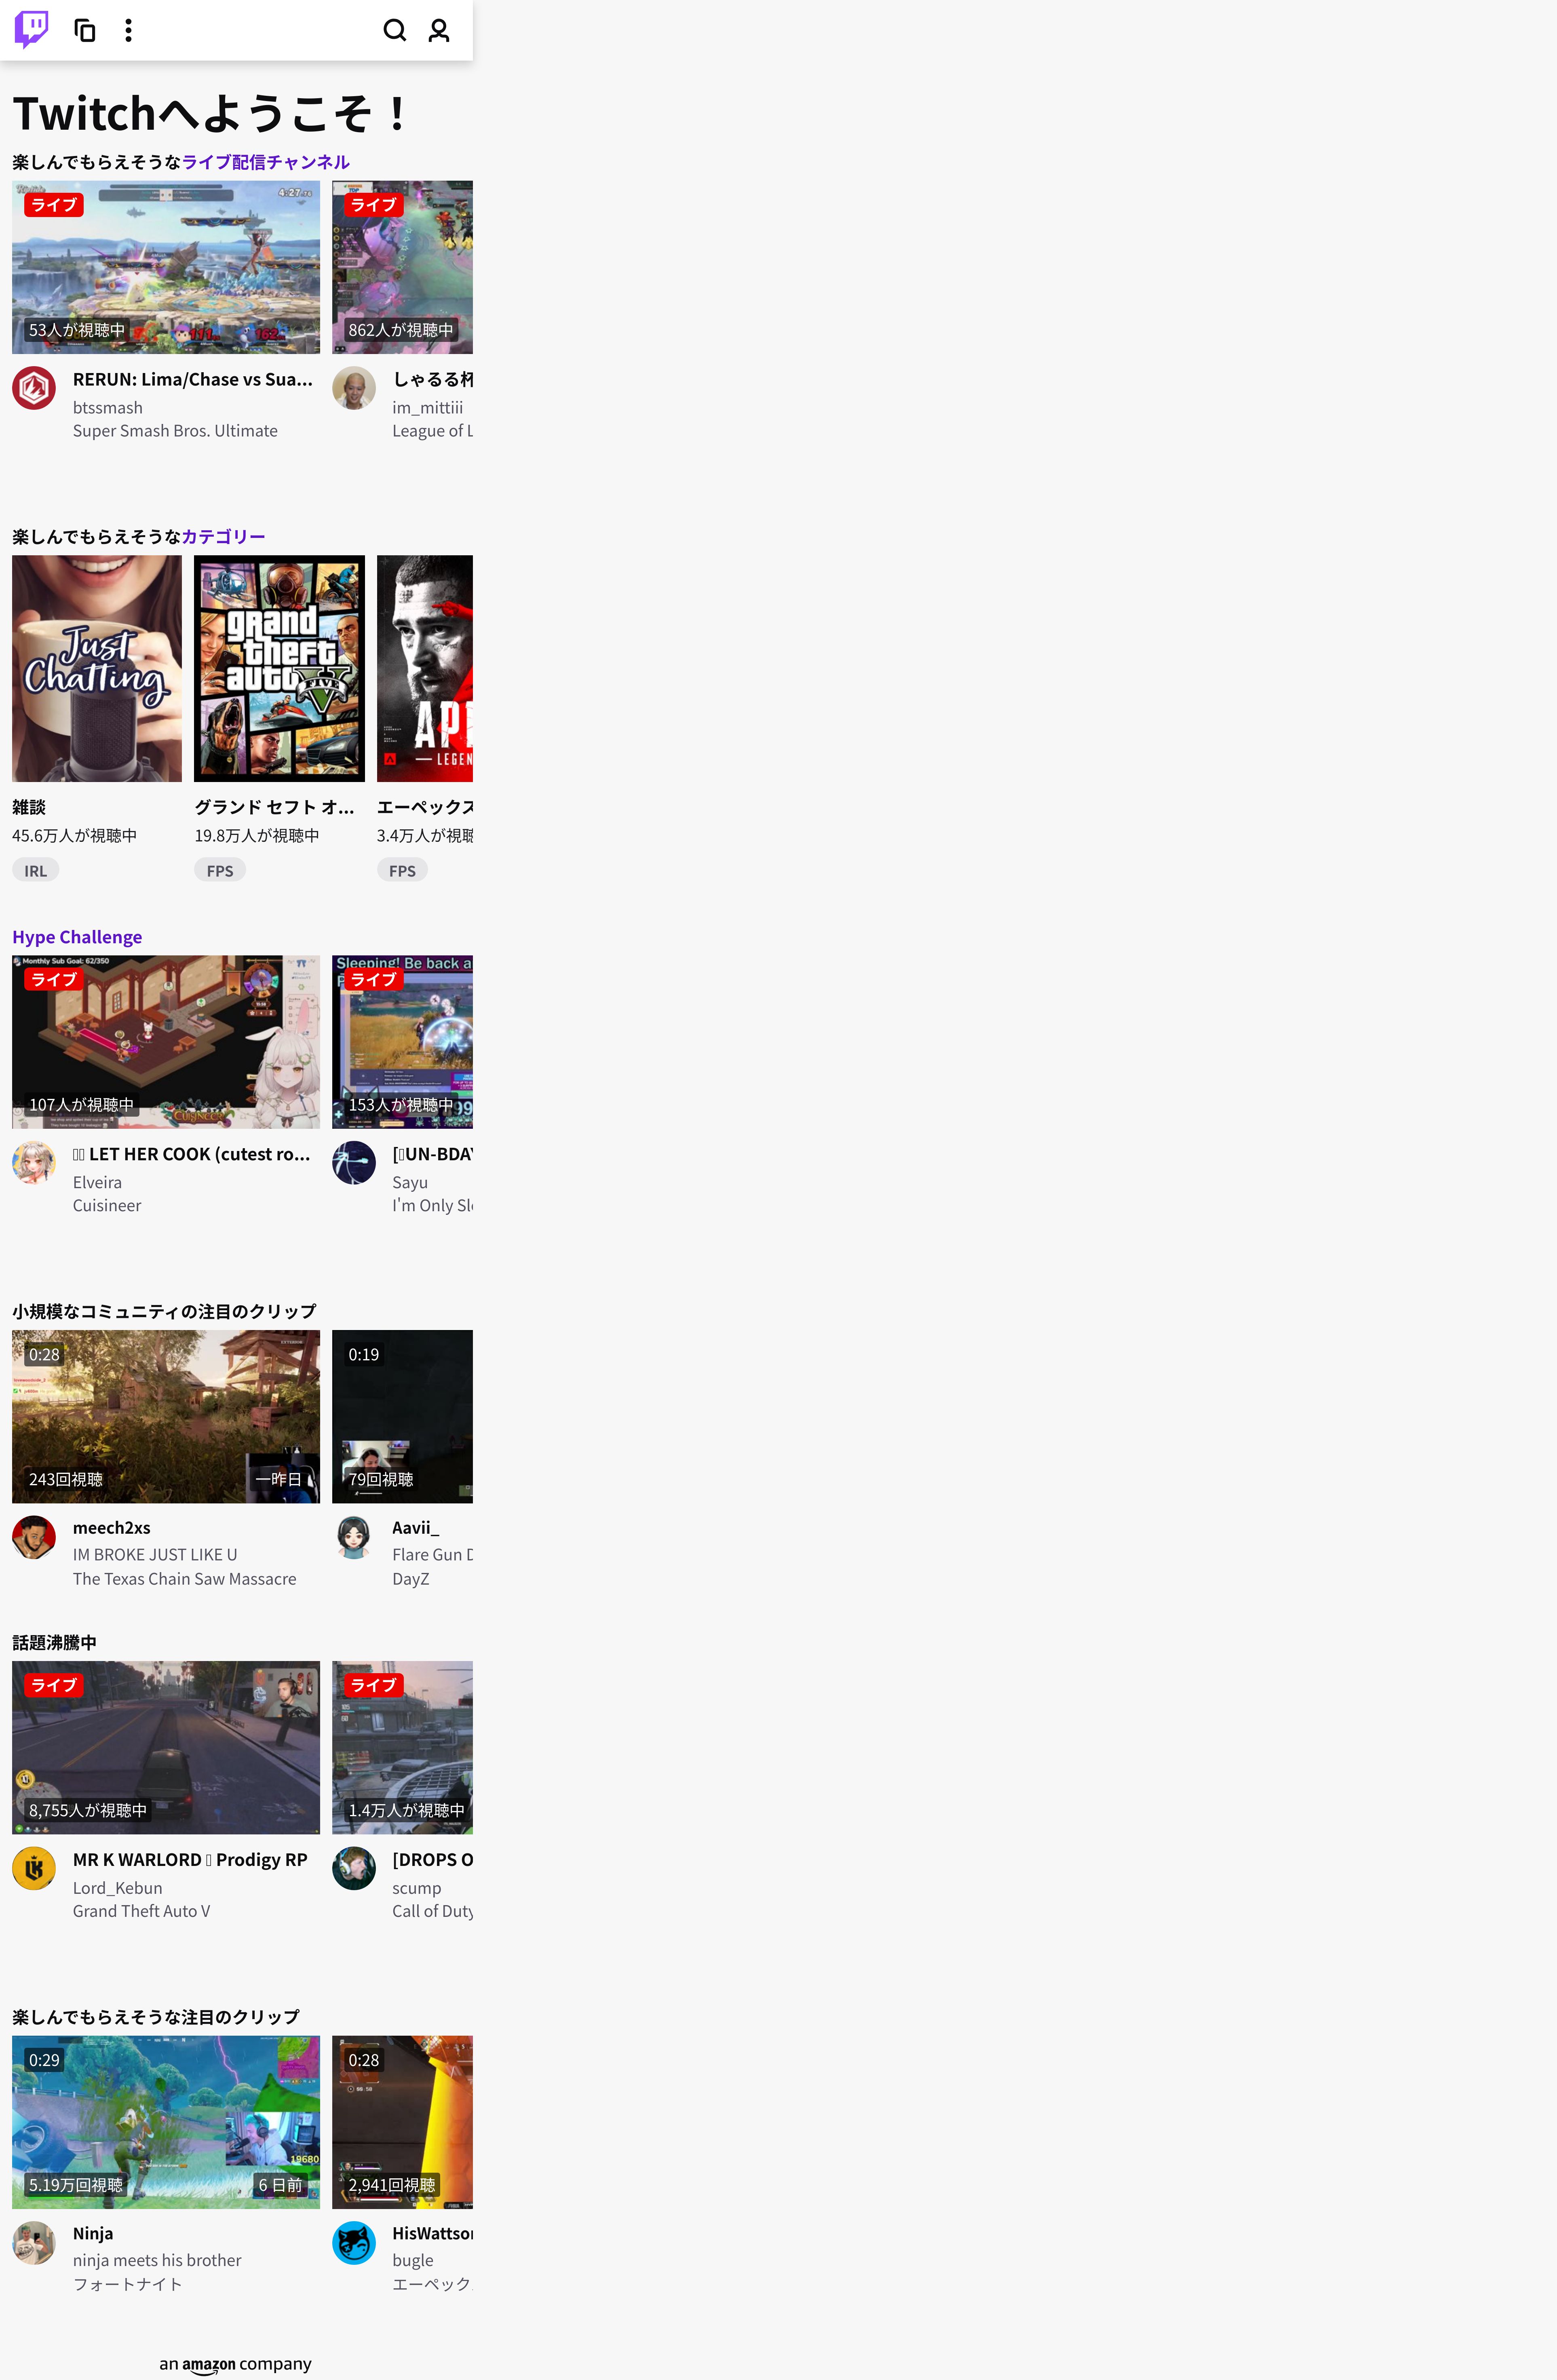This screenshot has height=2380, width=1557.
Task: Open the Cuisineer game link
Action: pos(107,1206)
